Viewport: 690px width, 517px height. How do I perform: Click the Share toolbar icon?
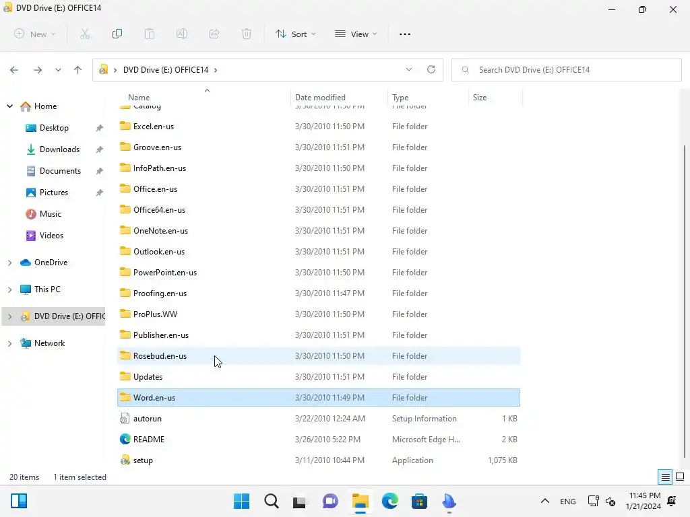click(x=214, y=34)
